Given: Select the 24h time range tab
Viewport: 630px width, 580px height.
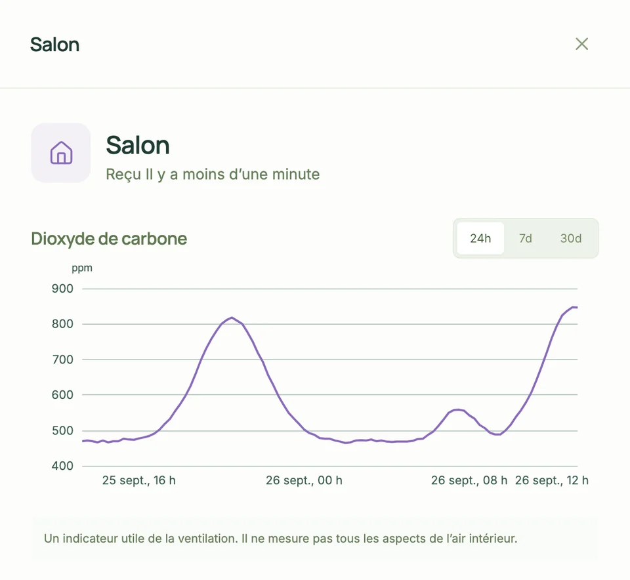Looking at the screenshot, I should click(480, 238).
